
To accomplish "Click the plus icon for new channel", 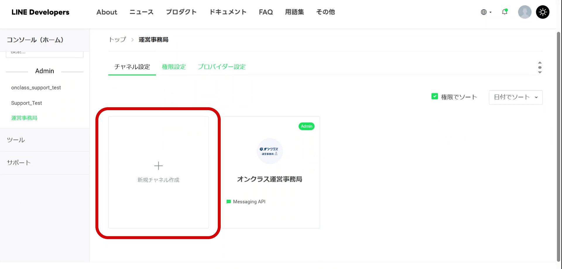I will 158,166.
